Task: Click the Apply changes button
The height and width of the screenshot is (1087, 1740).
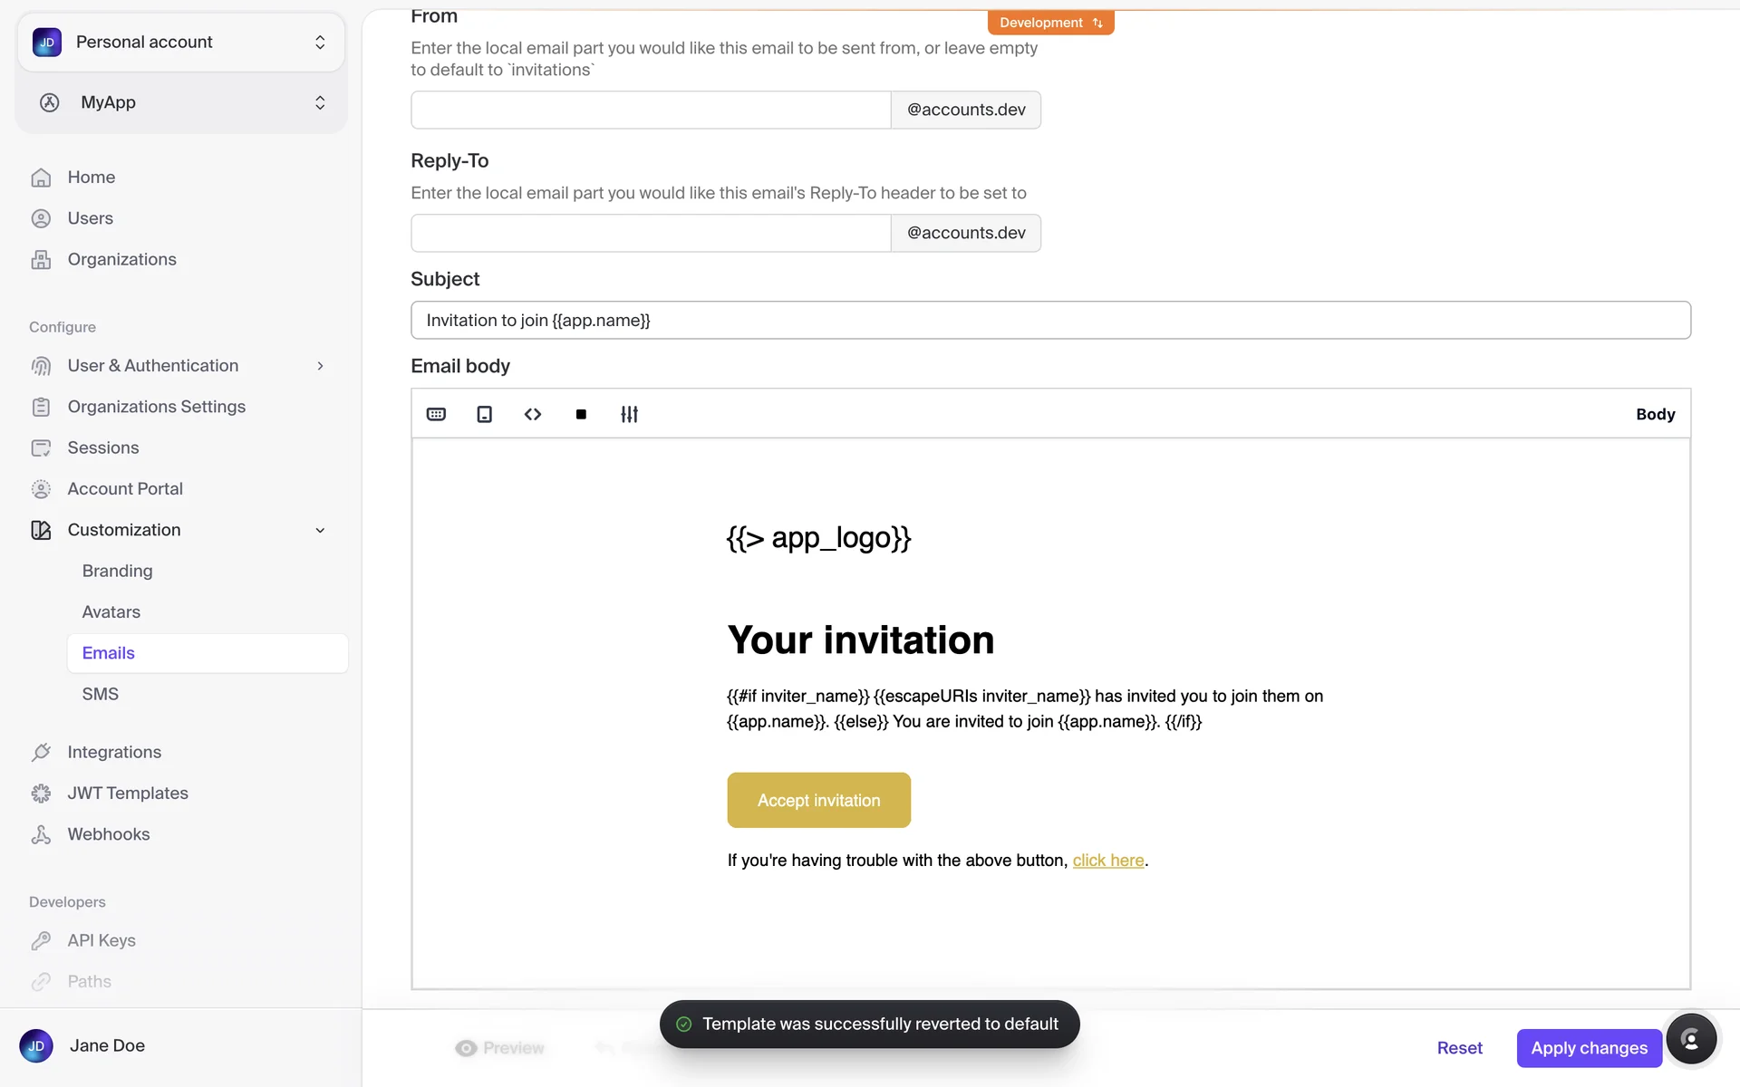Action: (x=1589, y=1048)
